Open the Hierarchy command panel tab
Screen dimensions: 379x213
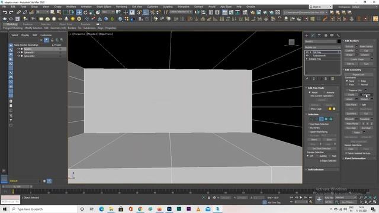click(319, 35)
